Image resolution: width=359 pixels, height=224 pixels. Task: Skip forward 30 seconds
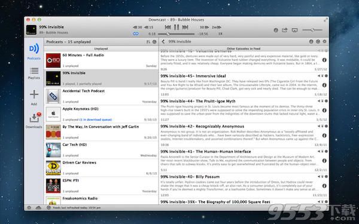pyautogui.click(x=204, y=27)
